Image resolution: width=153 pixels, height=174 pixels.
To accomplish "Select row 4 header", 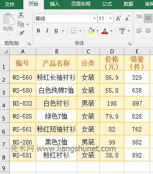I will pos(4,103).
